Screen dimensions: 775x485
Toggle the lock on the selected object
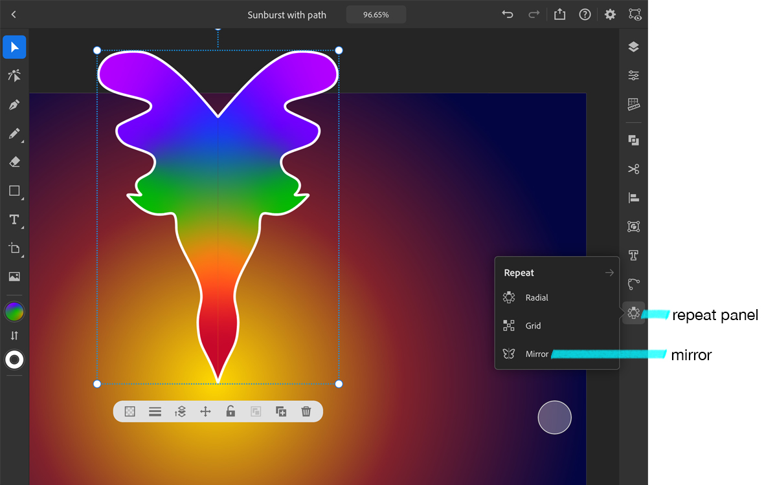pyautogui.click(x=230, y=411)
